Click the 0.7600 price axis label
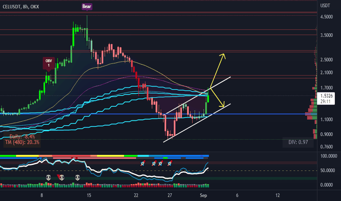 326,147
